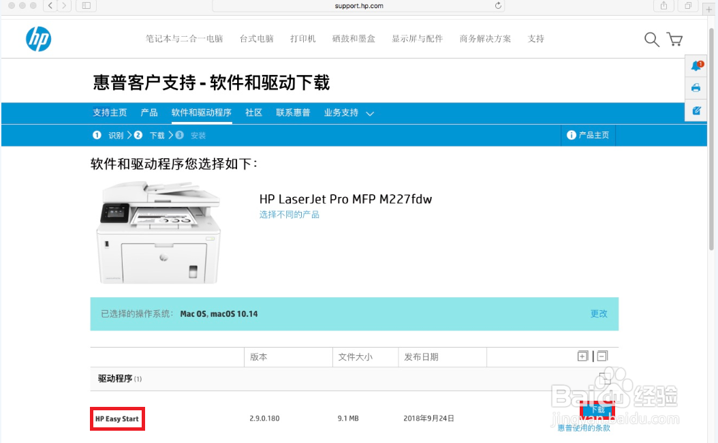Select 软件和驱动程序 tab
Viewport: 718px width, 443px height.
(202, 112)
